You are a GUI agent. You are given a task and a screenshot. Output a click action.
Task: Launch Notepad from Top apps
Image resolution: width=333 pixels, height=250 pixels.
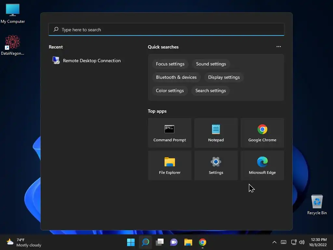(x=216, y=133)
